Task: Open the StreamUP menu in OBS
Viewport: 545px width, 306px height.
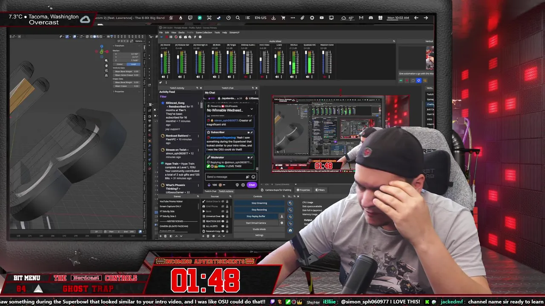Action: tap(234, 32)
